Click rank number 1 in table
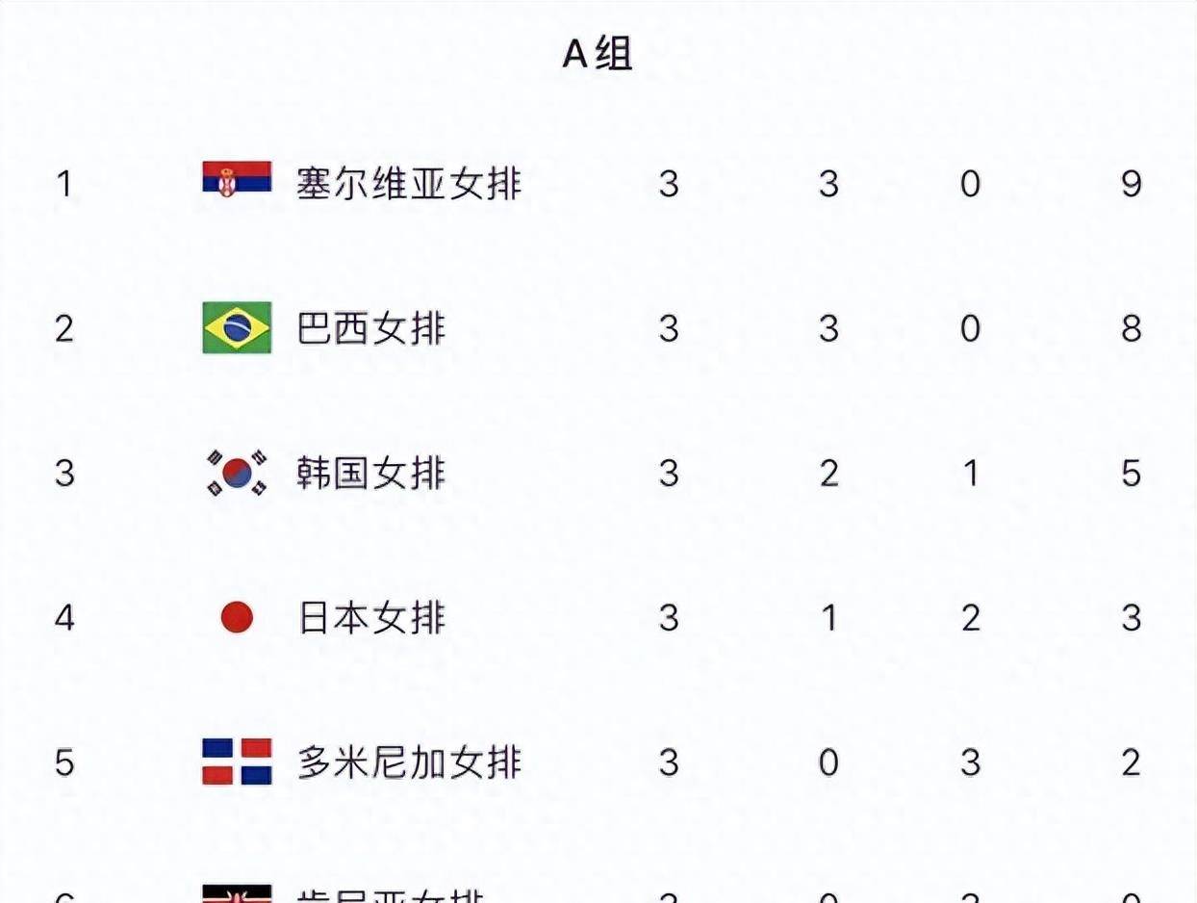The height and width of the screenshot is (903, 1197). click(64, 183)
